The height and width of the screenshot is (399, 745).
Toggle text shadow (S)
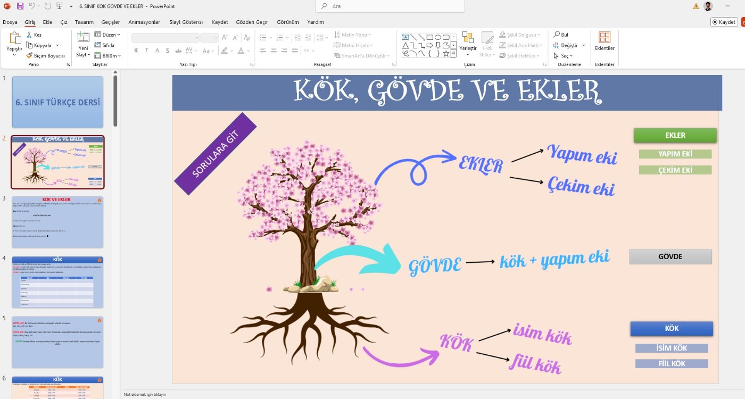tap(168, 51)
